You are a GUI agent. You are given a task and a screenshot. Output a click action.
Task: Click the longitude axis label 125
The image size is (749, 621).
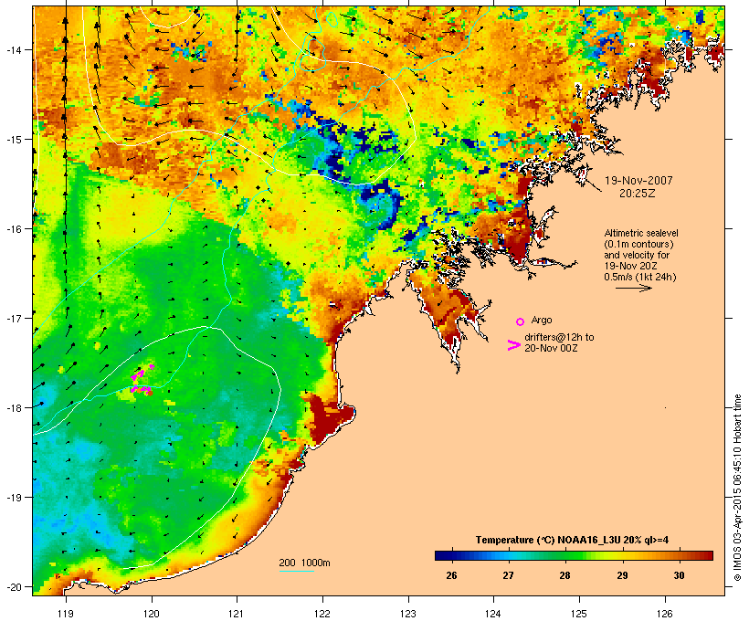[579, 613]
